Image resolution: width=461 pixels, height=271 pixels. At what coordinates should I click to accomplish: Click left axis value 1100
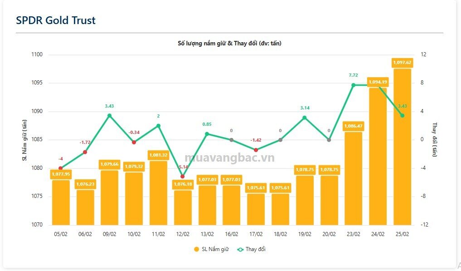(x=37, y=54)
